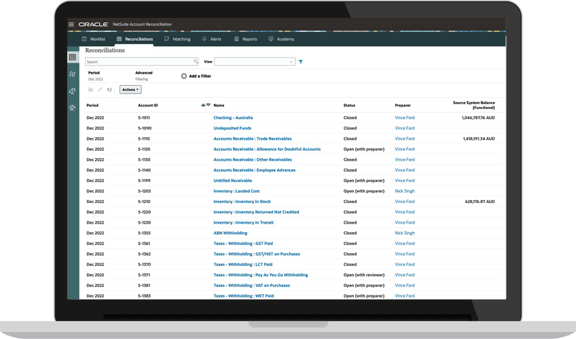Open ABN Withholding reconciliation

(230, 233)
